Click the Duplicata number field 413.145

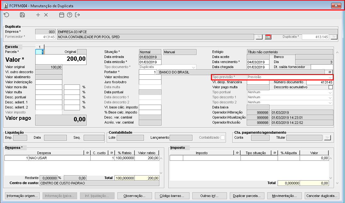(315, 37)
